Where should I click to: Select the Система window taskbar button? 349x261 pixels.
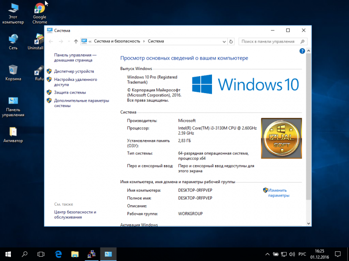pos(108,254)
